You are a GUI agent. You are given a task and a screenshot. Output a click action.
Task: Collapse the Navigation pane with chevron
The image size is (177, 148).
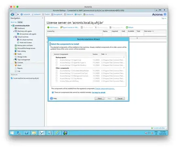[x=43, y=18]
